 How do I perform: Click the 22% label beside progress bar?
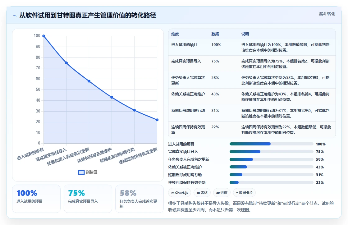pos(320,183)
